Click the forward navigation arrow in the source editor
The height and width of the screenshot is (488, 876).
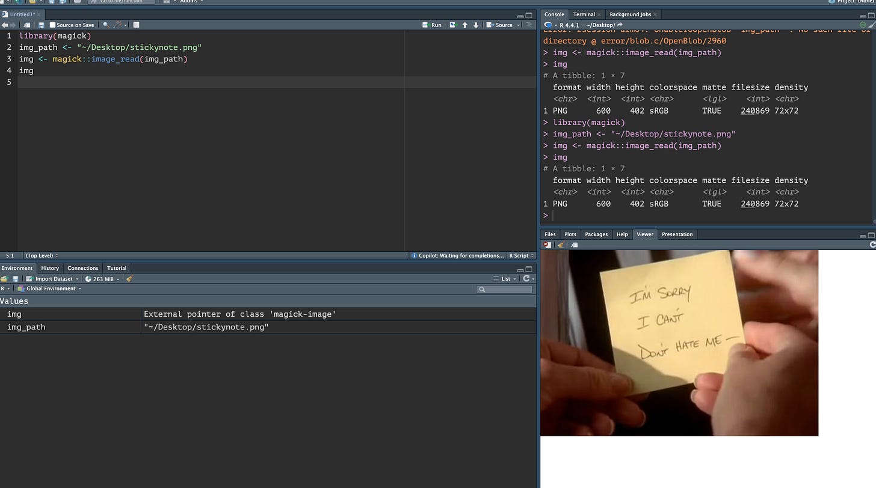[x=13, y=25]
